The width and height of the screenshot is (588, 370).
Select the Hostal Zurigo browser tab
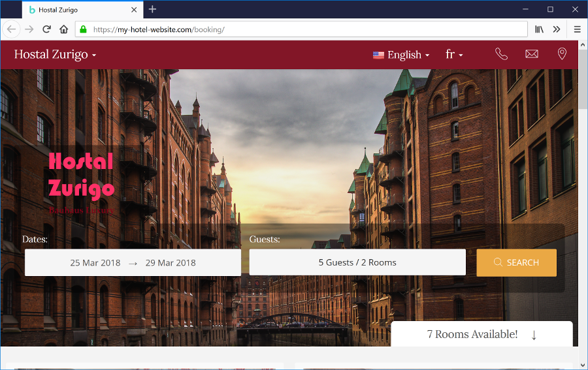(82, 10)
